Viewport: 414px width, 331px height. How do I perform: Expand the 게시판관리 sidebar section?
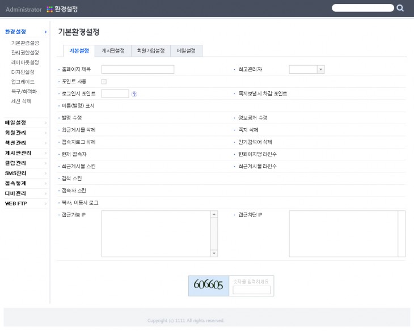click(x=26, y=153)
